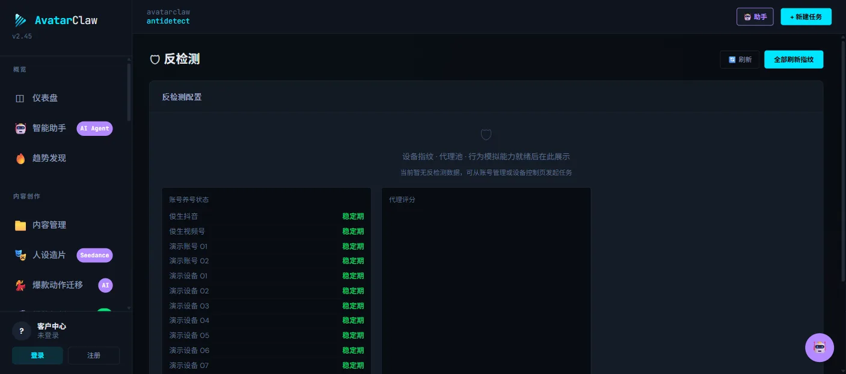Click 稳定期 status of 演示设备 04

(x=353, y=320)
